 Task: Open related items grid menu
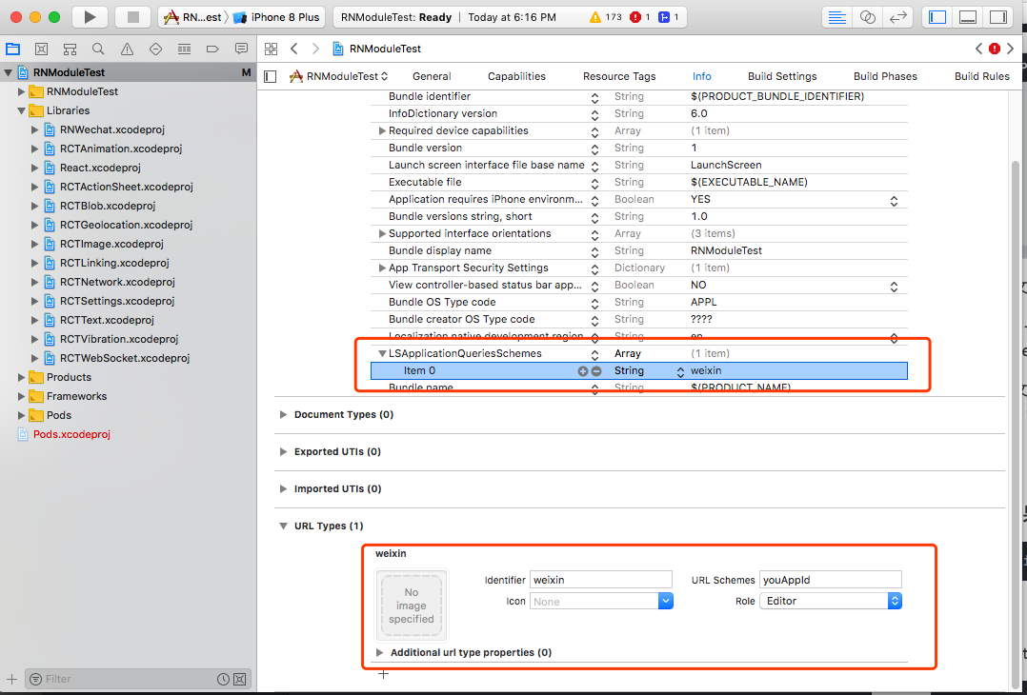click(x=272, y=49)
